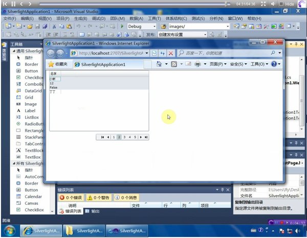Click the Hide checkbox in player bar
The image size is (307, 238).
tap(281, 4)
